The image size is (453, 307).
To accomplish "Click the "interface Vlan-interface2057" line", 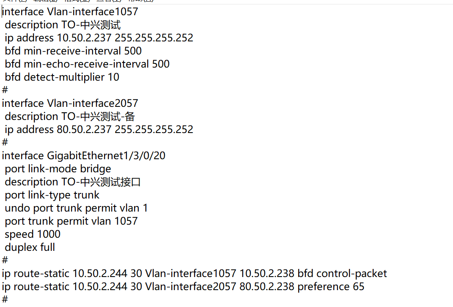I will [70, 103].
